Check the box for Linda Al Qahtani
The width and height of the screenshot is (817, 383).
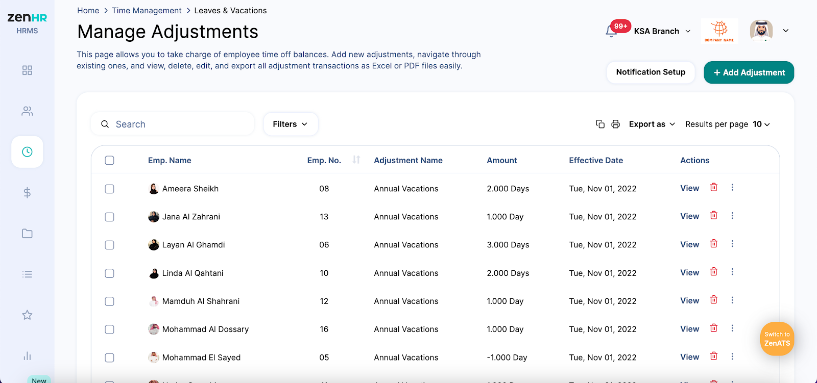109,273
